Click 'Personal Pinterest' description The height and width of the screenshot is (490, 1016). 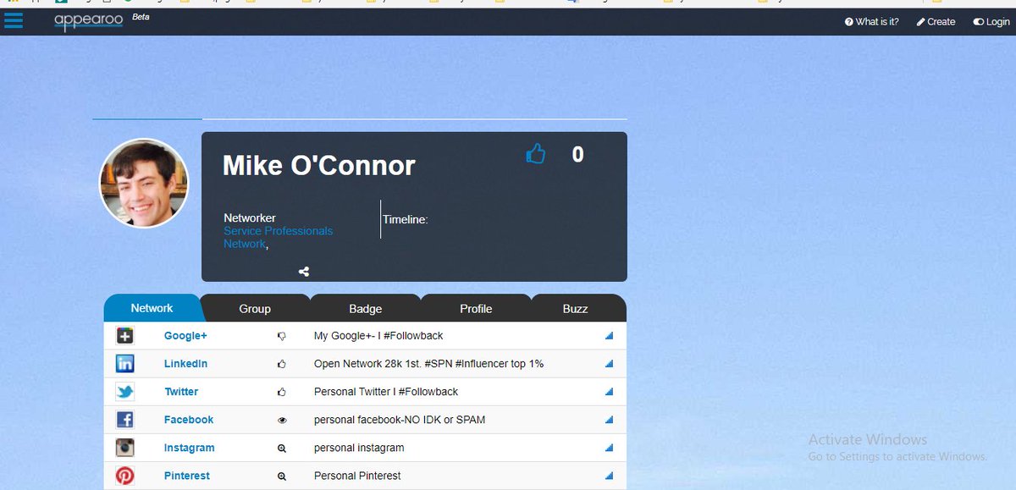coord(357,476)
